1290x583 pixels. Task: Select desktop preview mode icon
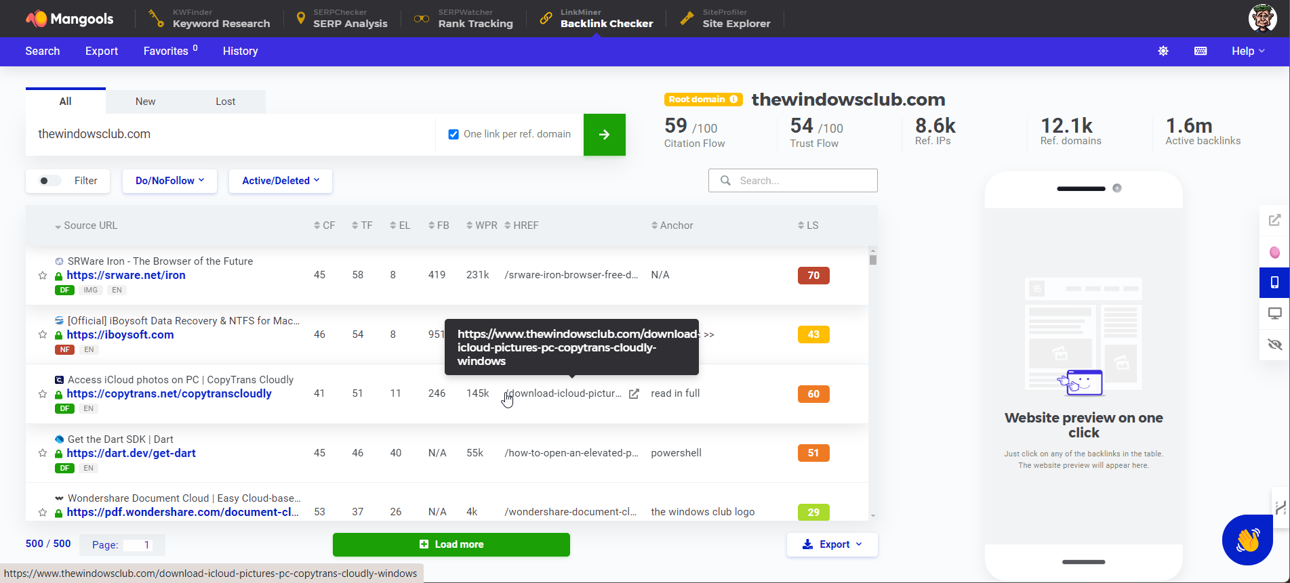1274,314
